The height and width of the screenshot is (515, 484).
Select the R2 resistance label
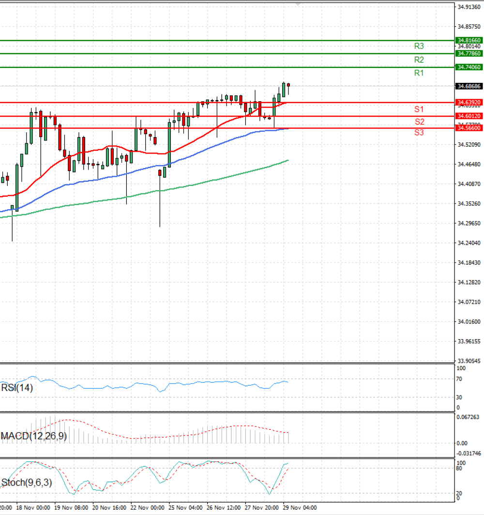pyautogui.click(x=419, y=60)
